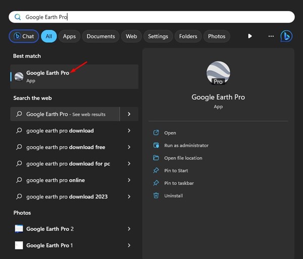Click Pin to Start action
This screenshot has width=303, height=259.
pos(176,171)
